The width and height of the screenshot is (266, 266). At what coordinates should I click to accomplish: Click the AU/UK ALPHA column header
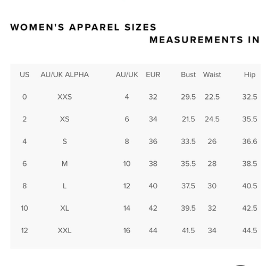[x=65, y=74]
